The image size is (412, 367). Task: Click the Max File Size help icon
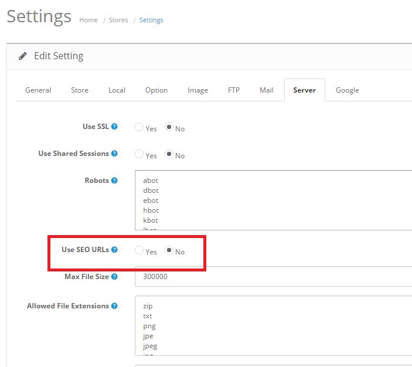[x=114, y=277]
